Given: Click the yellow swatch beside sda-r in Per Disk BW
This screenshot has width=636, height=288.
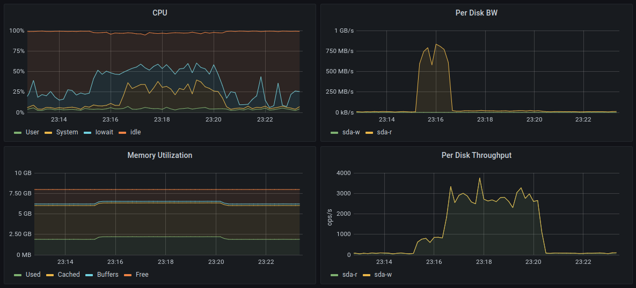Looking at the screenshot, I should [x=369, y=132].
